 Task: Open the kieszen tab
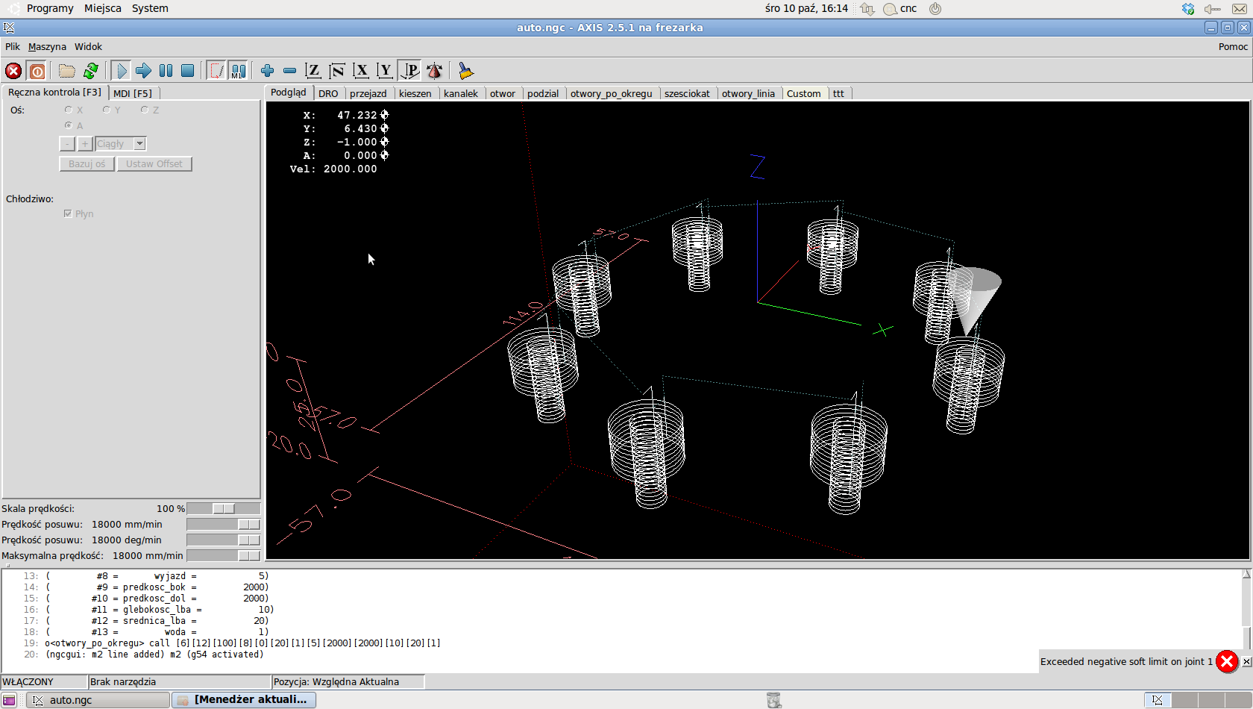click(x=415, y=93)
